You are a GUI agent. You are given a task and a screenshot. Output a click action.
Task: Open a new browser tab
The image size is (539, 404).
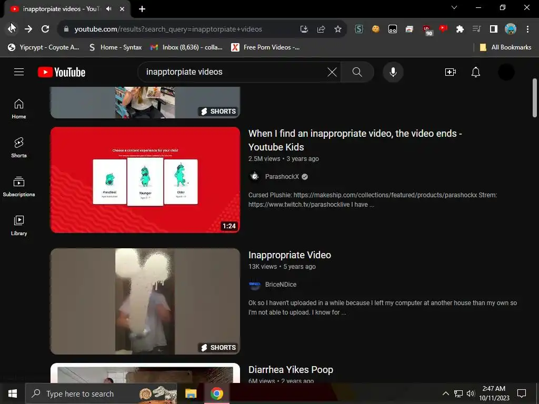142,9
